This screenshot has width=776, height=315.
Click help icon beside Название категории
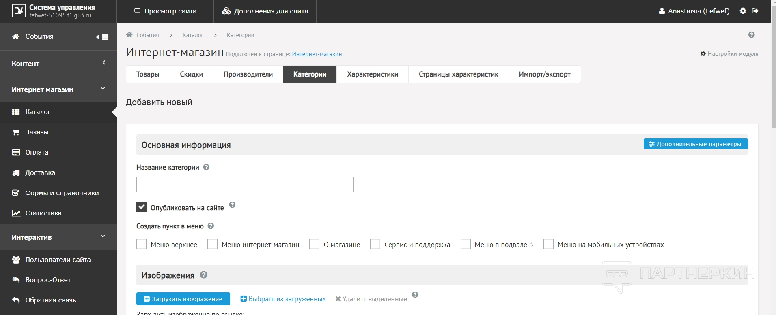tap(206, 167)
